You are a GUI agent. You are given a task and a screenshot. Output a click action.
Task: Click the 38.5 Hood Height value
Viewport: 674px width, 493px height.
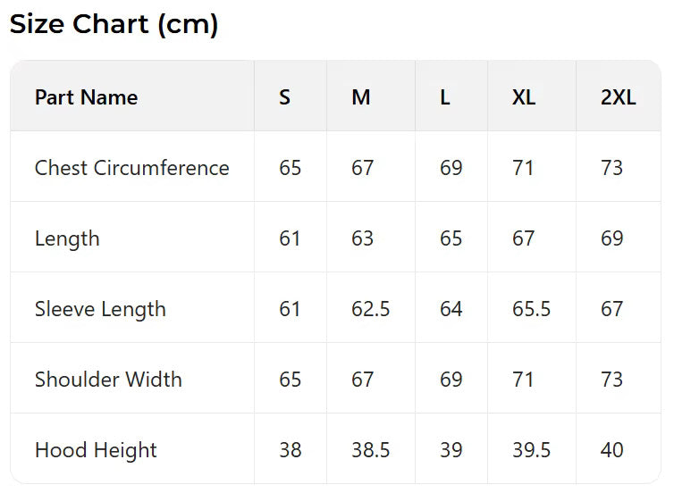pyautogui.click(x=370, y=450)
